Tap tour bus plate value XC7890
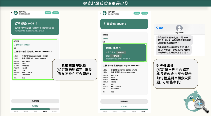 coord(121,52)
